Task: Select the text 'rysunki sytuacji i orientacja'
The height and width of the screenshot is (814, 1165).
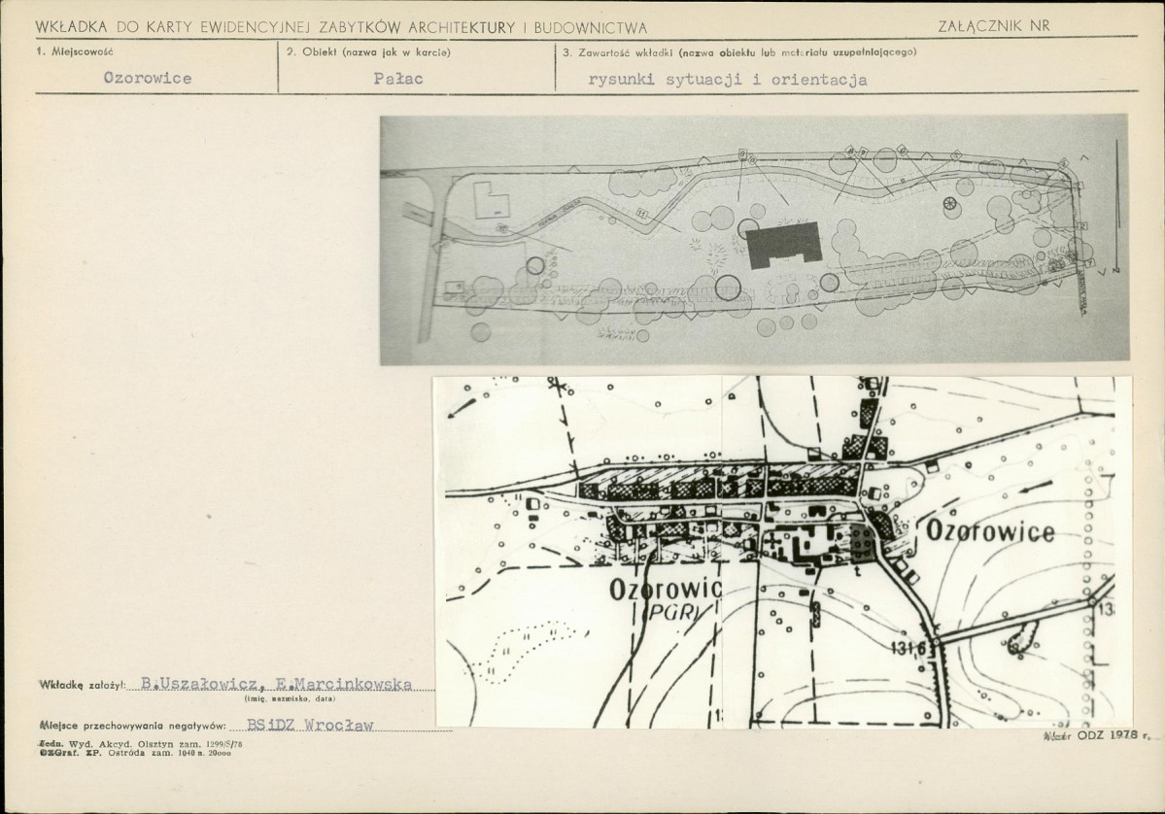Action: (728, 80)
